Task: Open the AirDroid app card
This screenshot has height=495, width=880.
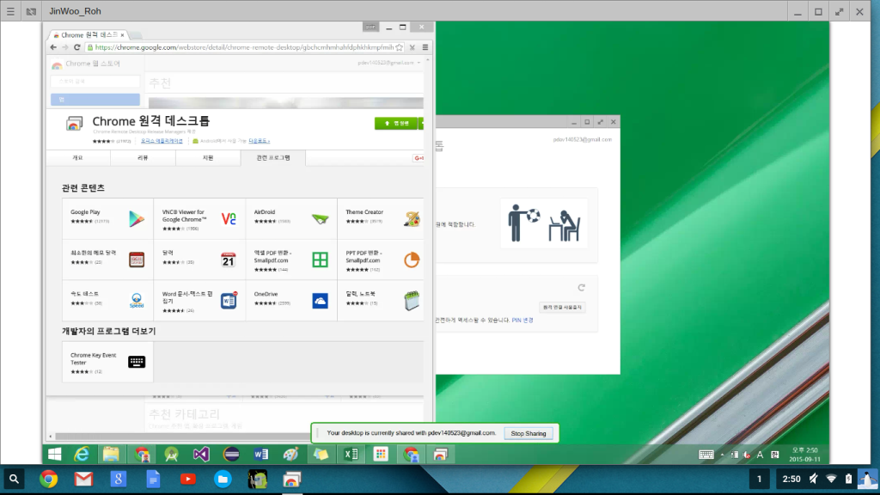Action: [291, 218]
